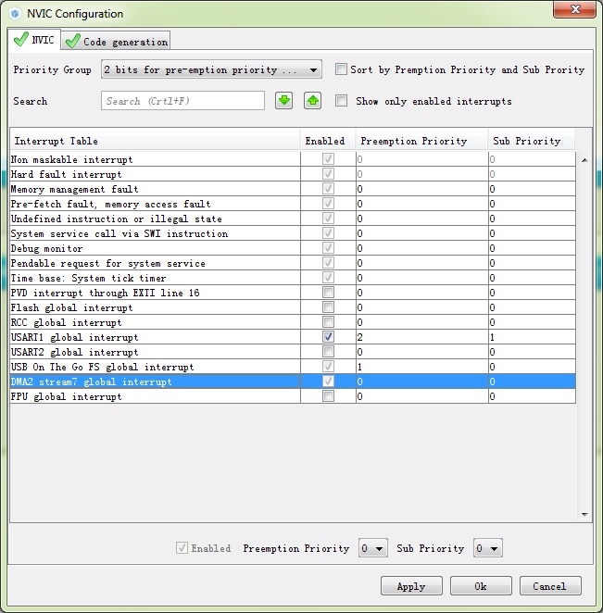Screen dimensions: 603x613
Task: Select the PVD interrupt through EXTI line 16 row
Action: [293, 293]
